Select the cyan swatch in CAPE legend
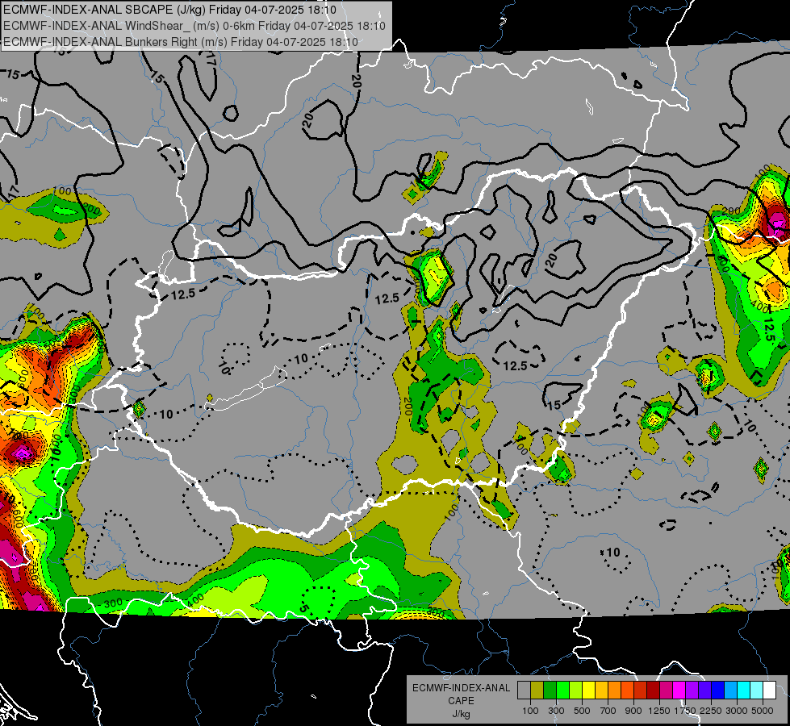This screenshot has width=790, height=726. [x=743, y=691]
